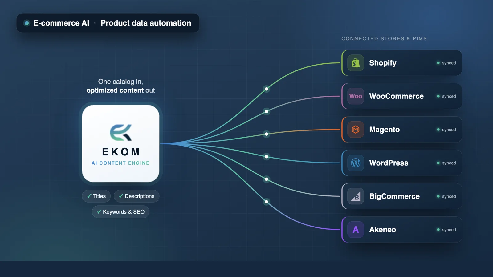Click the BigCommerce B icon
Viewport: 493px width, 277px height.
pos(356,196)
